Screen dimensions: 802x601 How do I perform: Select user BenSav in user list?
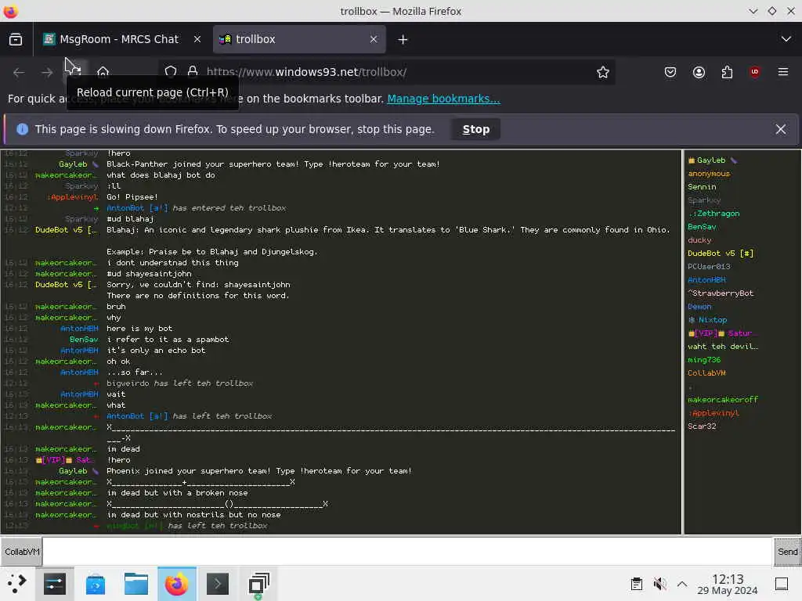click(702, 227)
